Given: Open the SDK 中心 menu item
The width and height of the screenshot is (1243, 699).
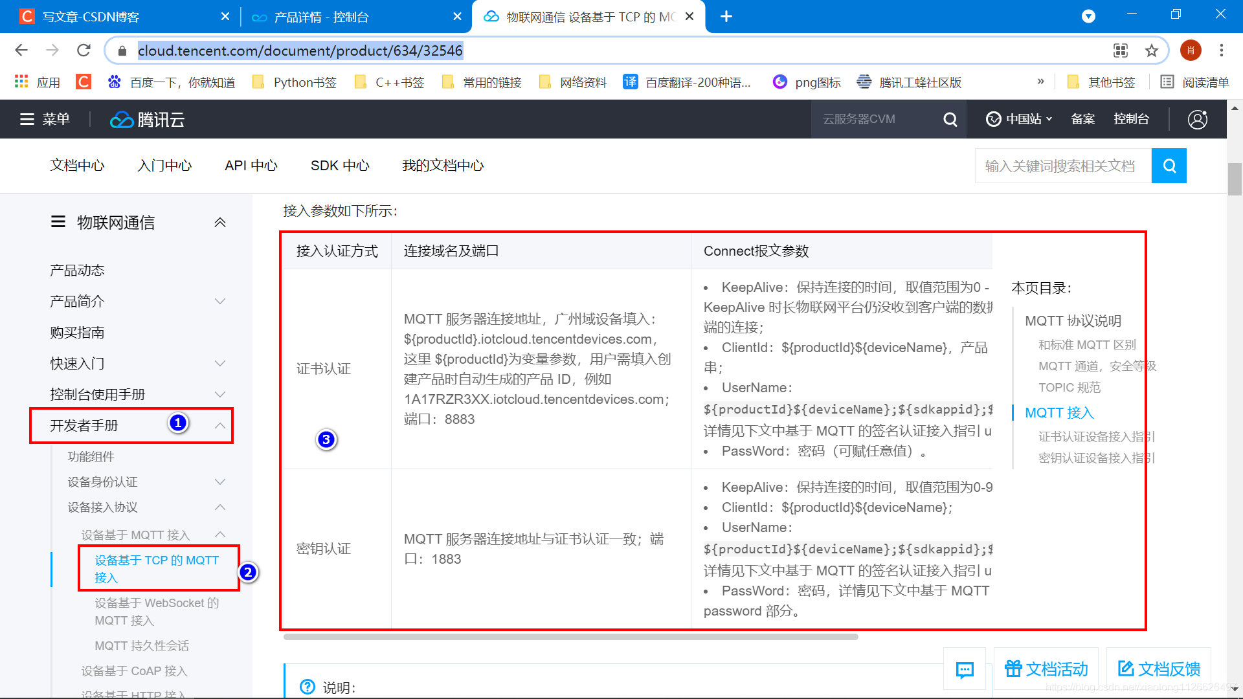Looking at the screenshot, I should point(340,166).
